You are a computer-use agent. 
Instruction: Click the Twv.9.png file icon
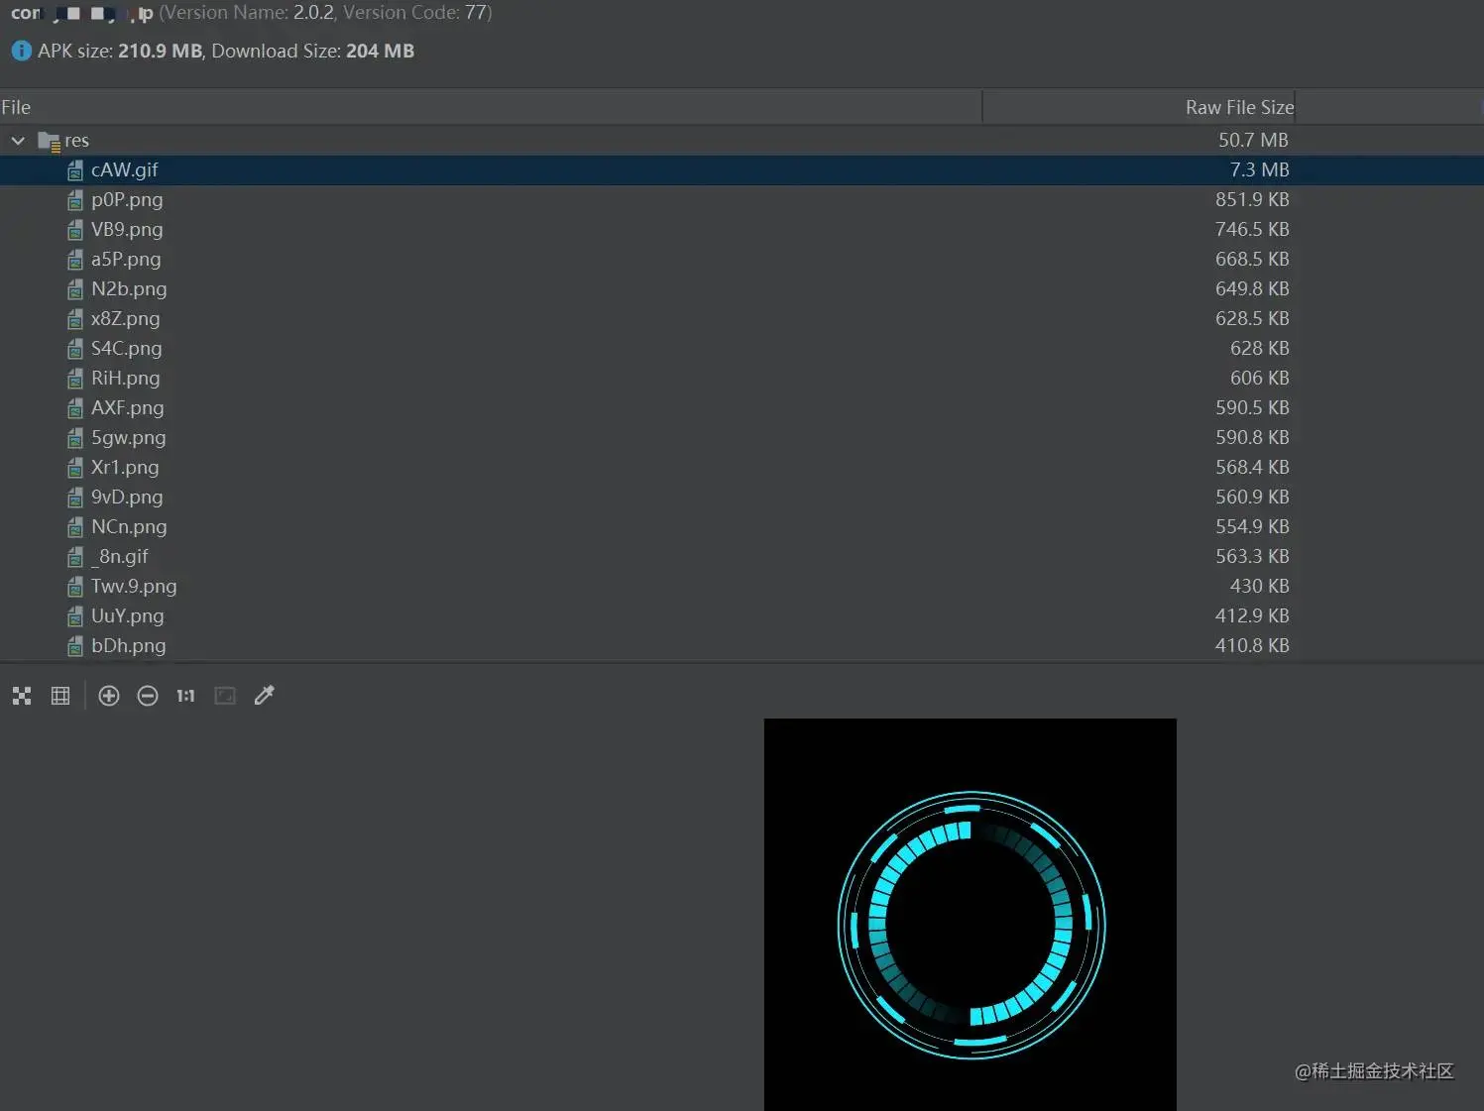pos(75,587)
